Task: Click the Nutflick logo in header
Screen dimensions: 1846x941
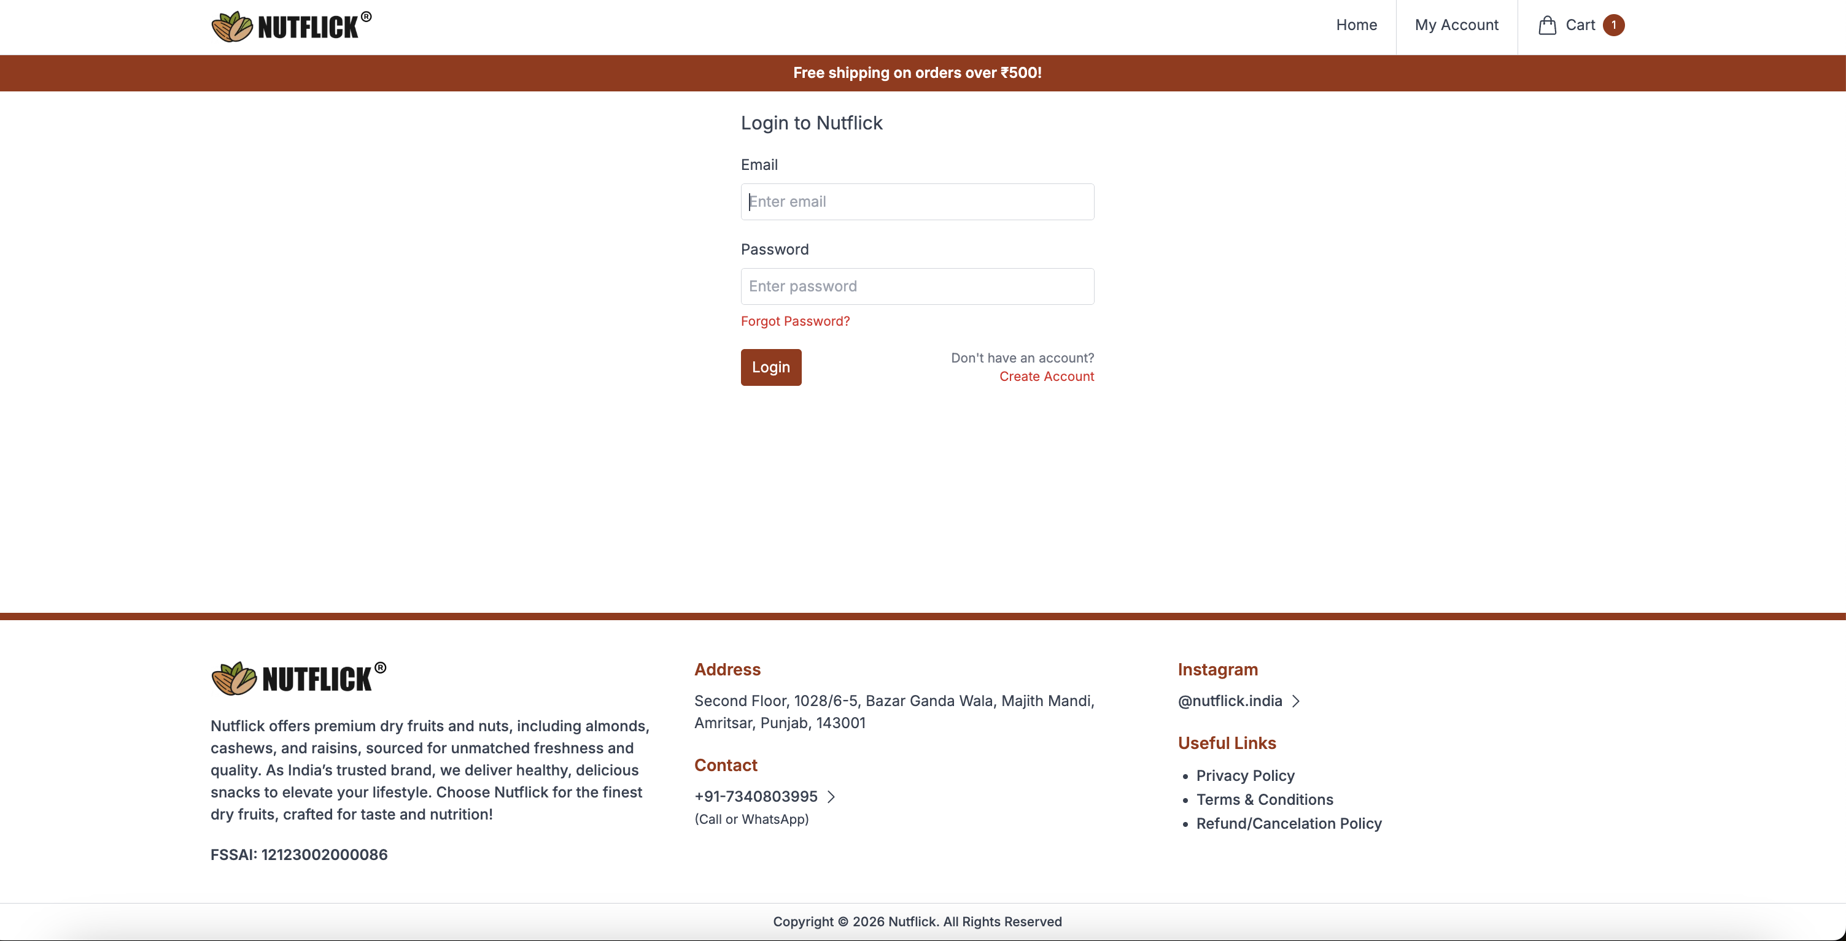Action: (x=291, y=26)
